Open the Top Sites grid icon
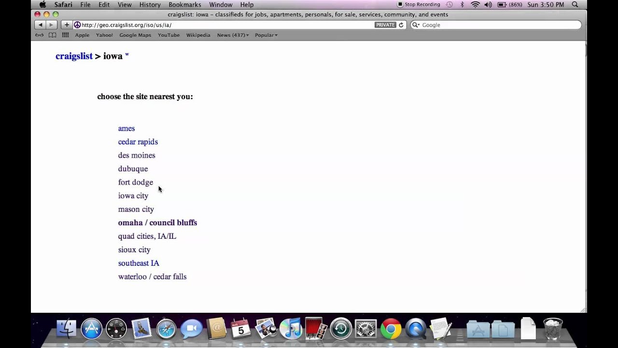 tap(65, 35)
